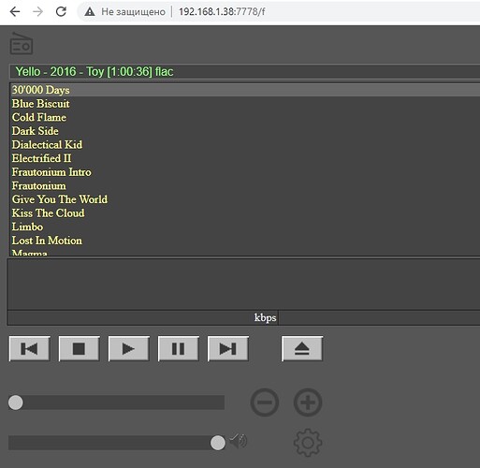Click the volume slider handle

coord(218,443)
